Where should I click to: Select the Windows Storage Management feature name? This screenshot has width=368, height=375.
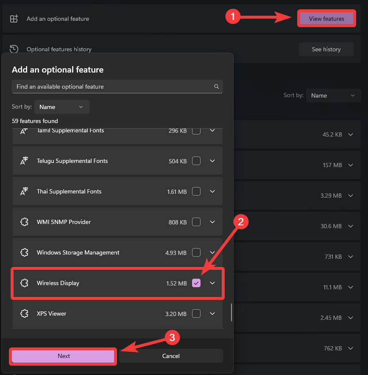[78, 252]
